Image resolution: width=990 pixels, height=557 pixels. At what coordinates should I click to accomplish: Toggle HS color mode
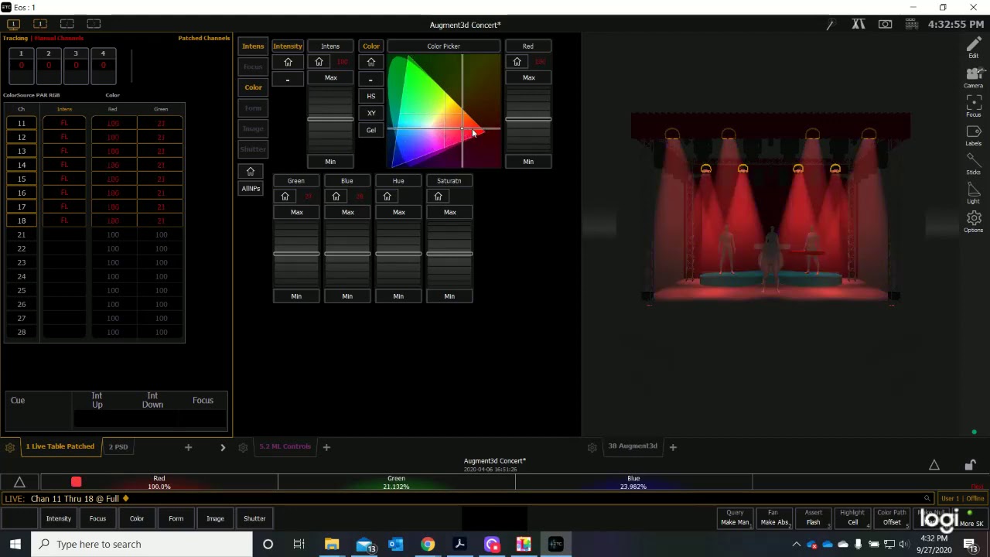coord(371,96)
